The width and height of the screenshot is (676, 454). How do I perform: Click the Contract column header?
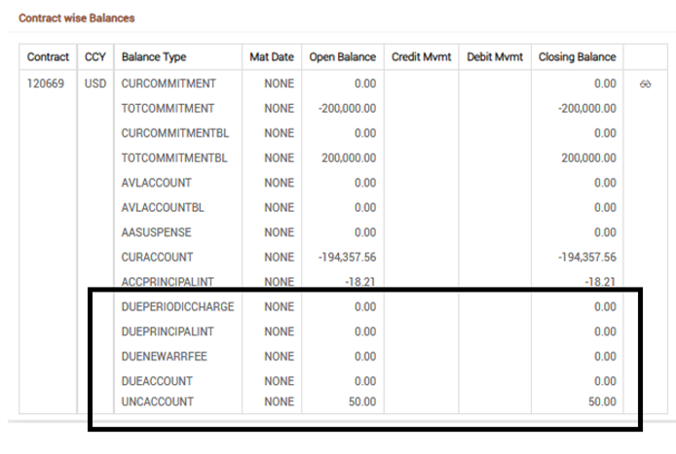click(48, 56)
